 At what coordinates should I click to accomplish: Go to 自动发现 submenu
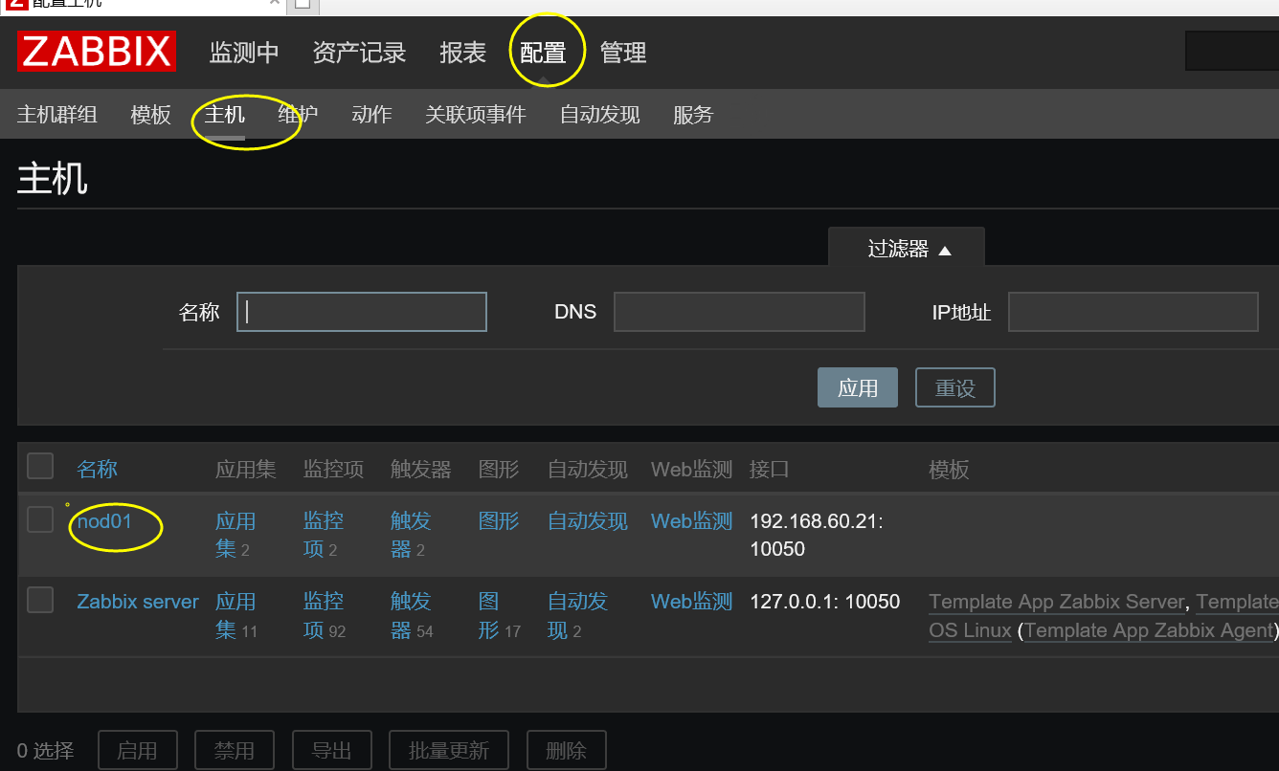point(599,115)
